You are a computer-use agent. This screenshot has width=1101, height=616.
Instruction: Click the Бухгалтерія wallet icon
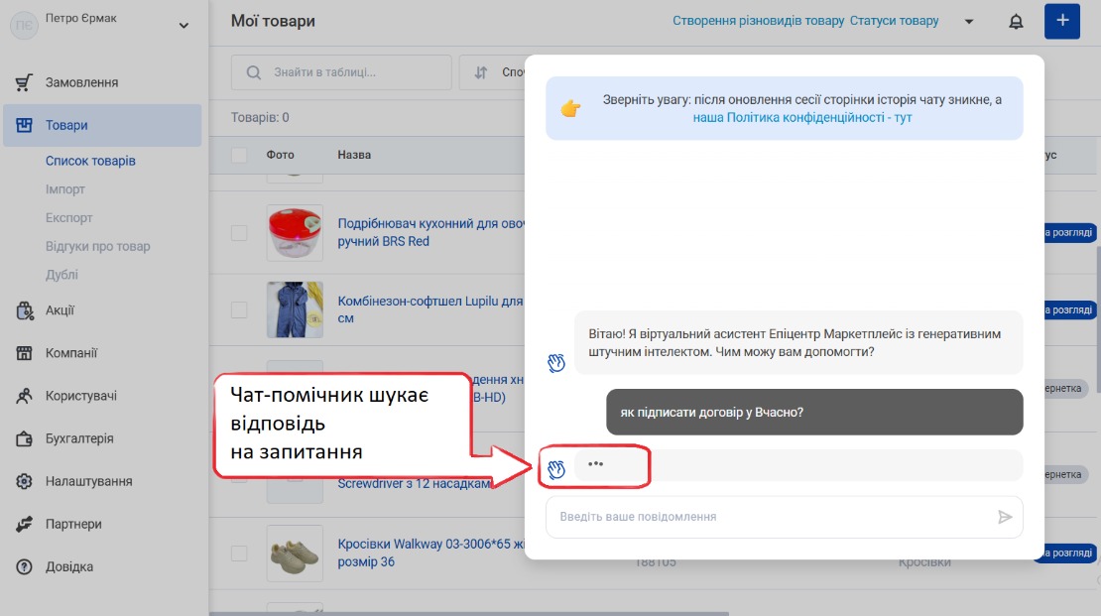pos(24,439)
